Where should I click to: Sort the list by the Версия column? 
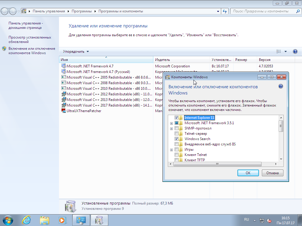(x=276, y=59)
